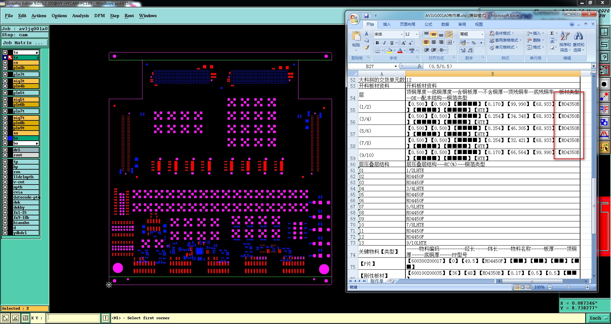
Task: Click the comma style icon
Action: tap(481, 43)
